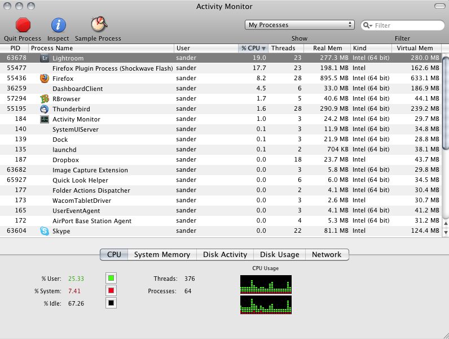
Task: Sort by the Kind column header
Action: pyautogui.click(x=371, y=48)
